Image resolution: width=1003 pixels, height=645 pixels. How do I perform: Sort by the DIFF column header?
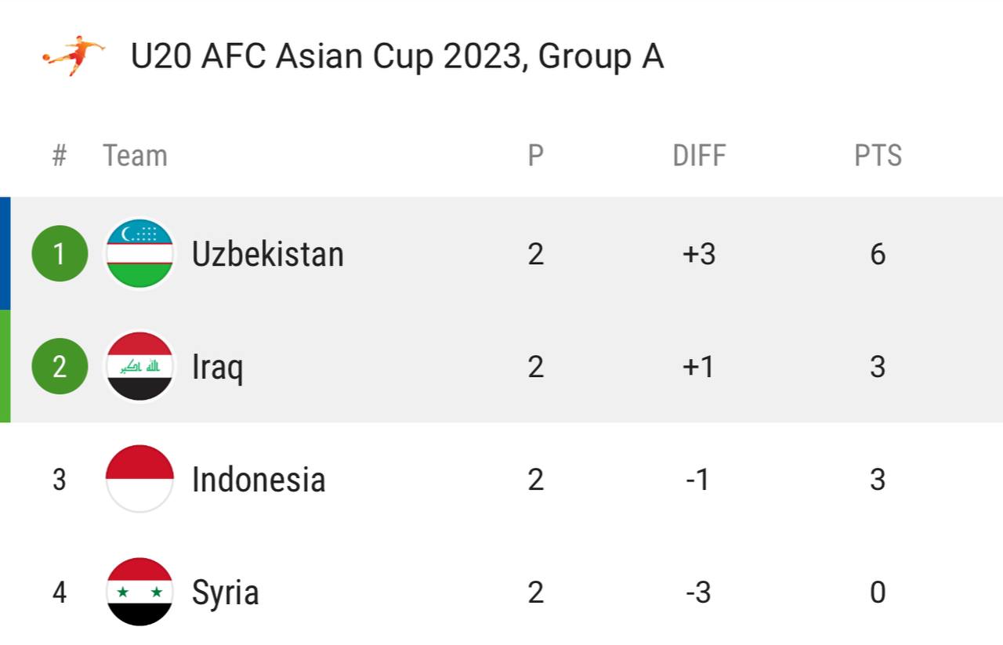[699, 155]
